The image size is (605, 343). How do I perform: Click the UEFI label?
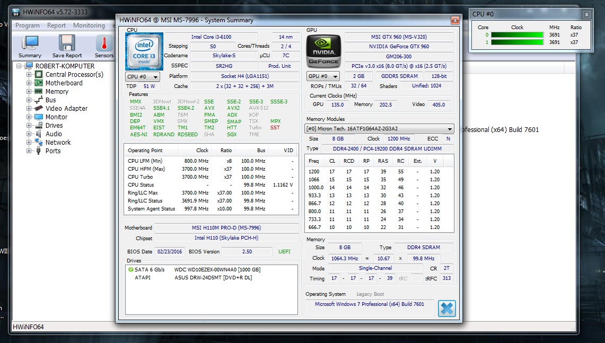click(284, 252)
